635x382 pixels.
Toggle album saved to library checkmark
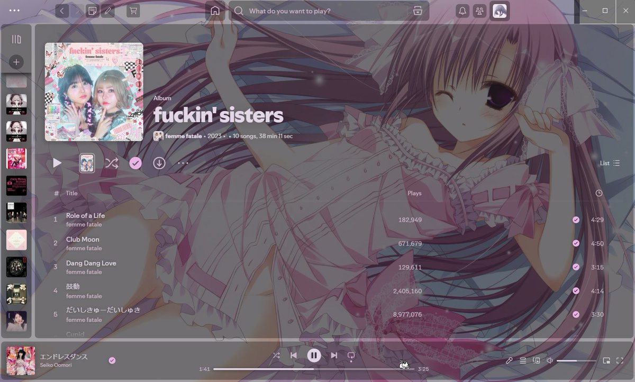135,163
